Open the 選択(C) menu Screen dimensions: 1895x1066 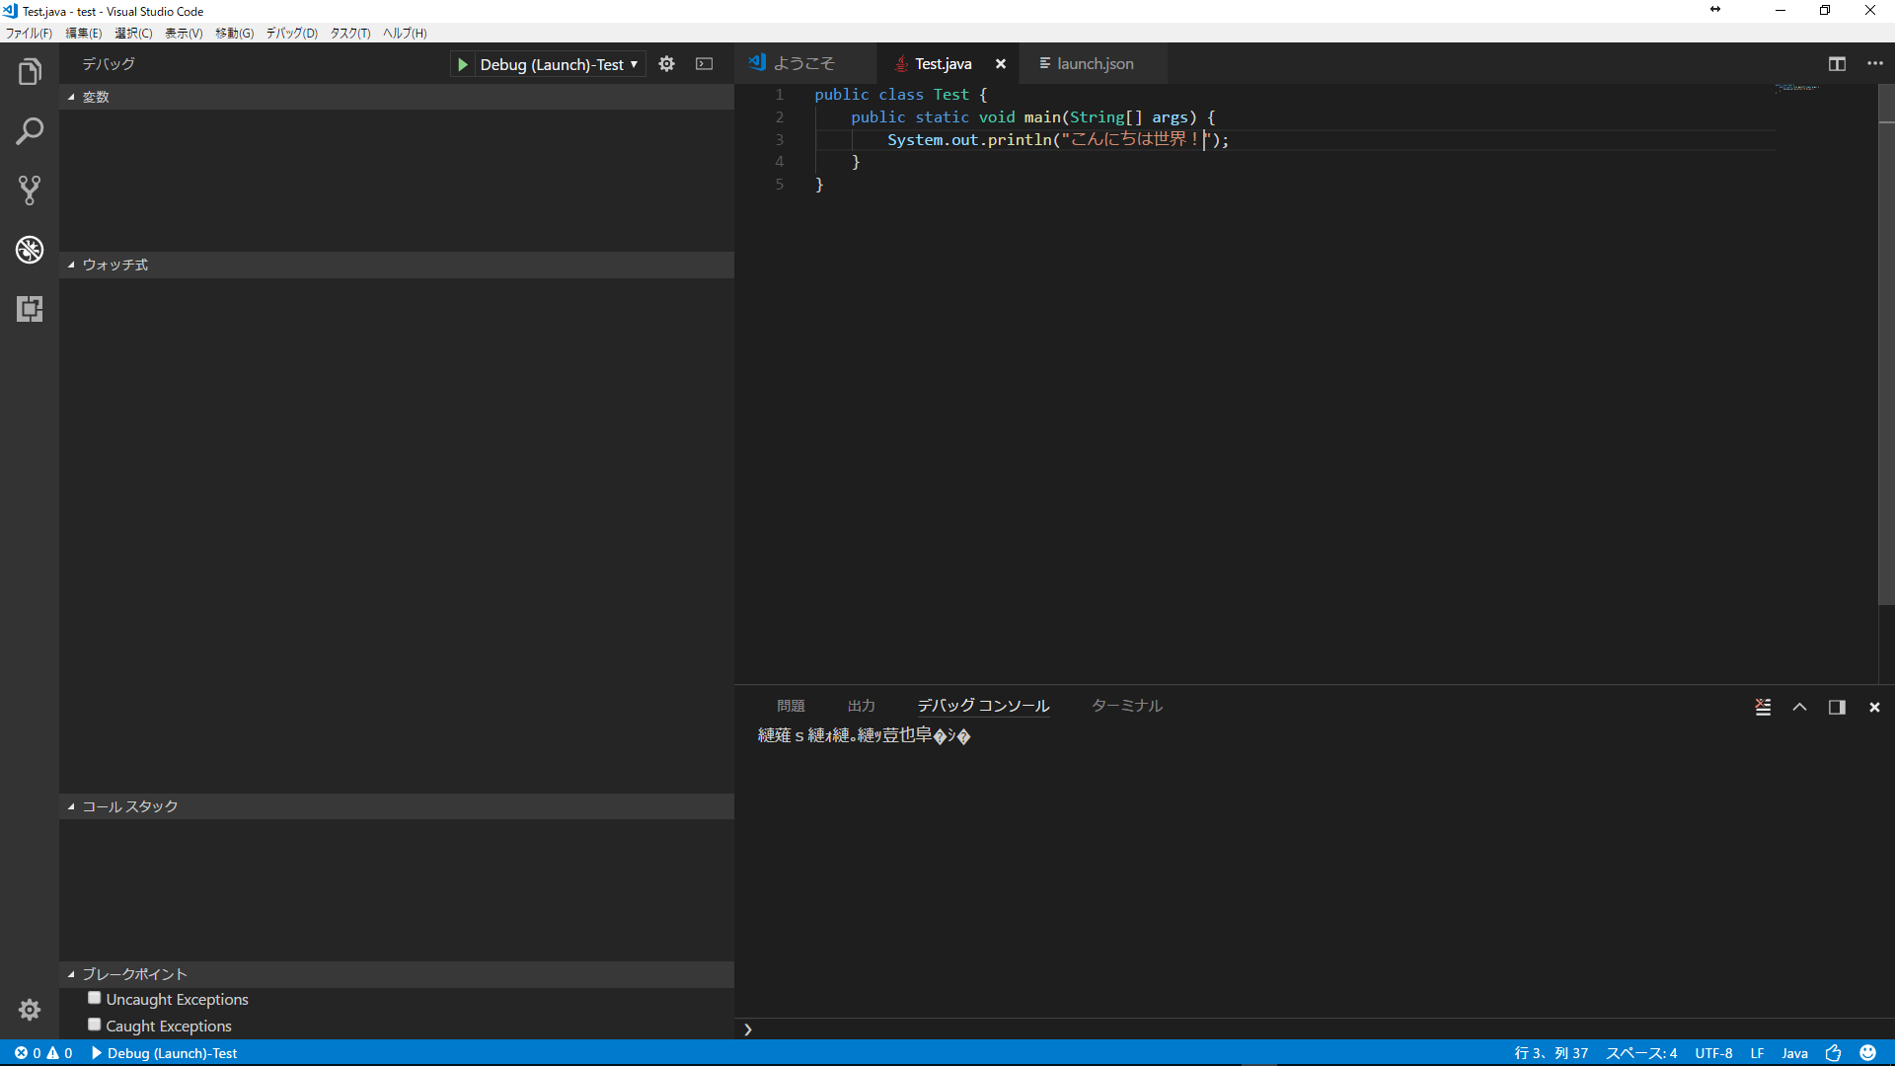[133, 33]
